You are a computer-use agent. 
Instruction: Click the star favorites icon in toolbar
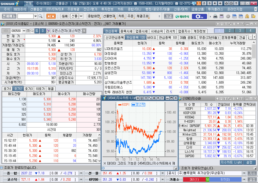point(253,16)
